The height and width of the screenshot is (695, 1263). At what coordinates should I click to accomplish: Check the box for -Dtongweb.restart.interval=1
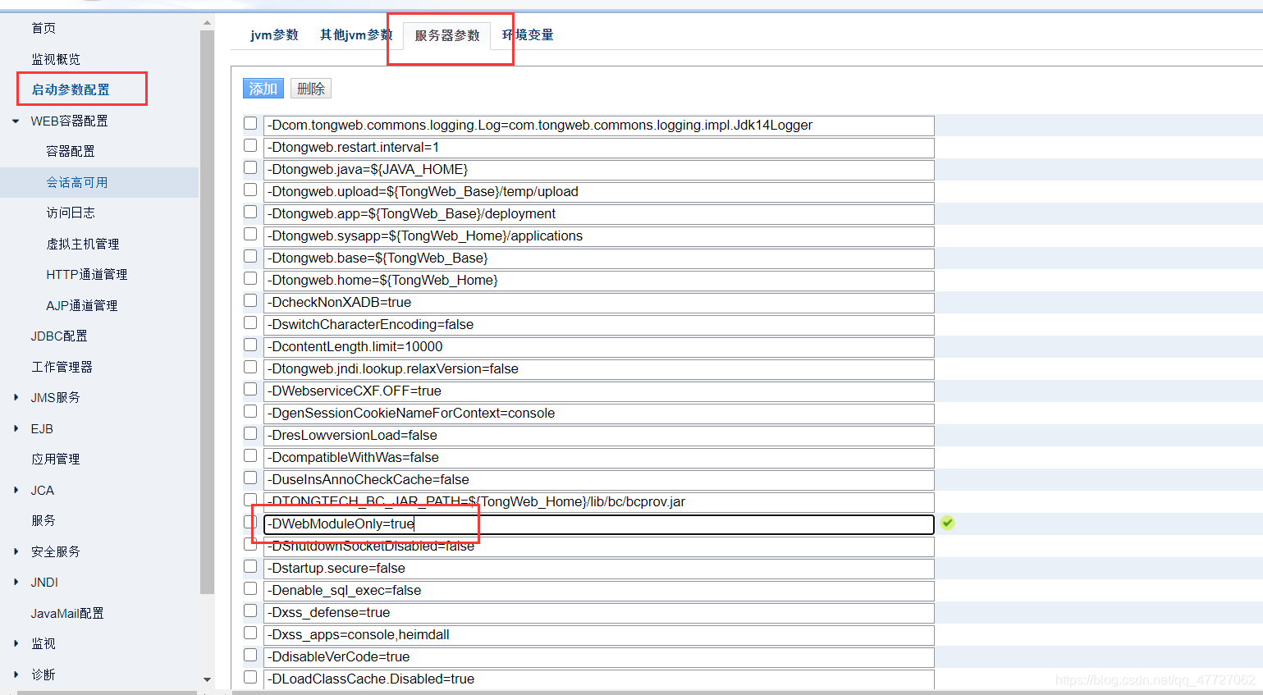[250, 145]
